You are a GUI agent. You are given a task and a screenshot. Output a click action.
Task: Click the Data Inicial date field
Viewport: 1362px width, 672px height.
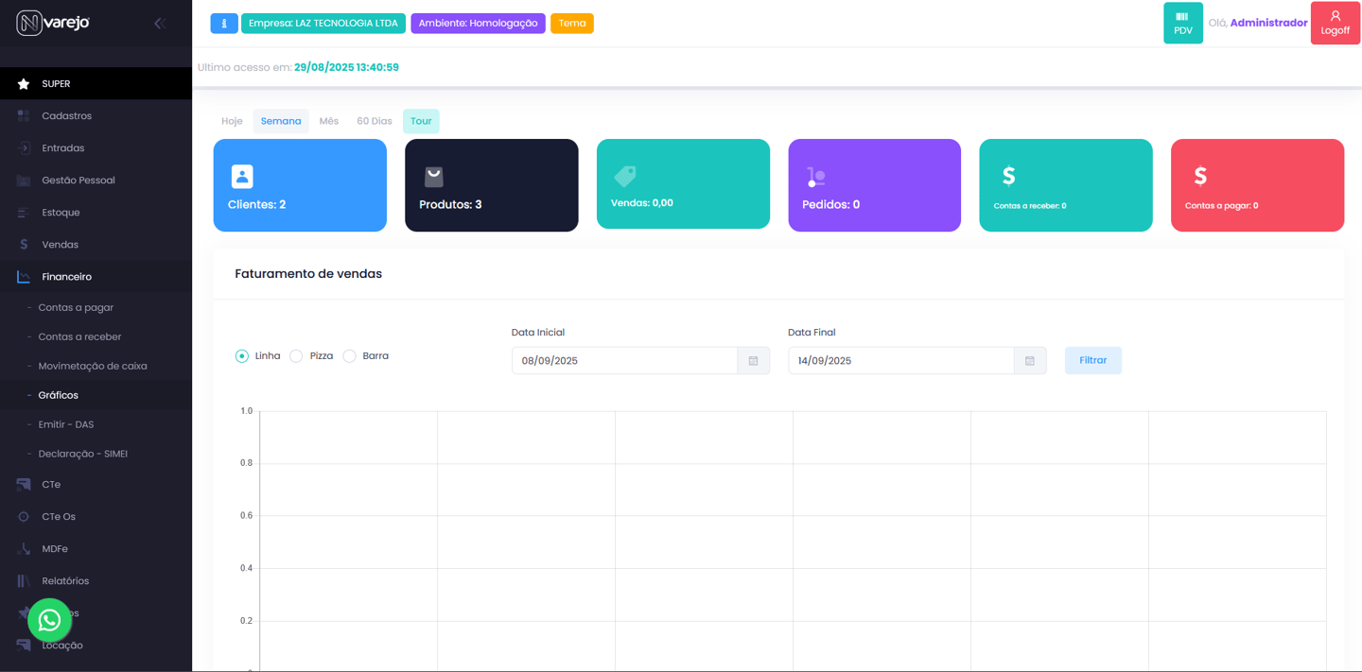[624, 361]
